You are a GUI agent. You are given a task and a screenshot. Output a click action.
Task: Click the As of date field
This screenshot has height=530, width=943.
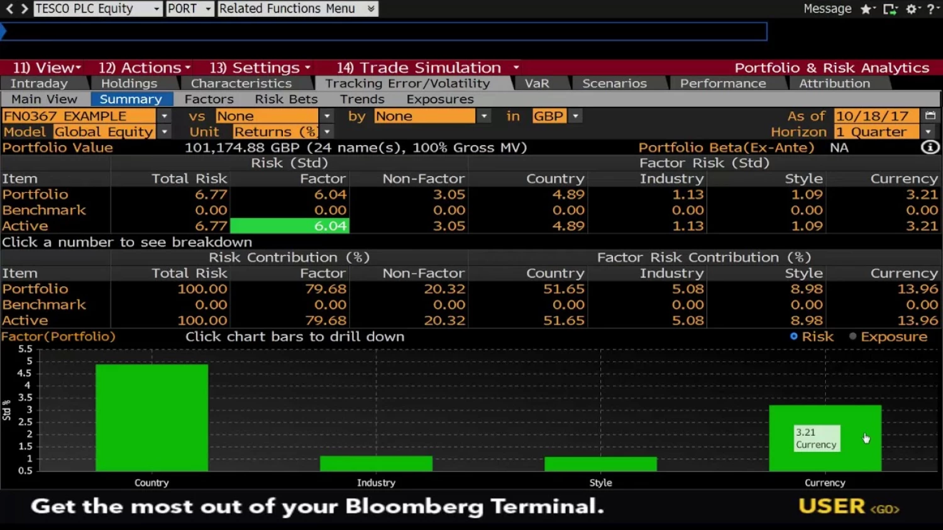876,116
